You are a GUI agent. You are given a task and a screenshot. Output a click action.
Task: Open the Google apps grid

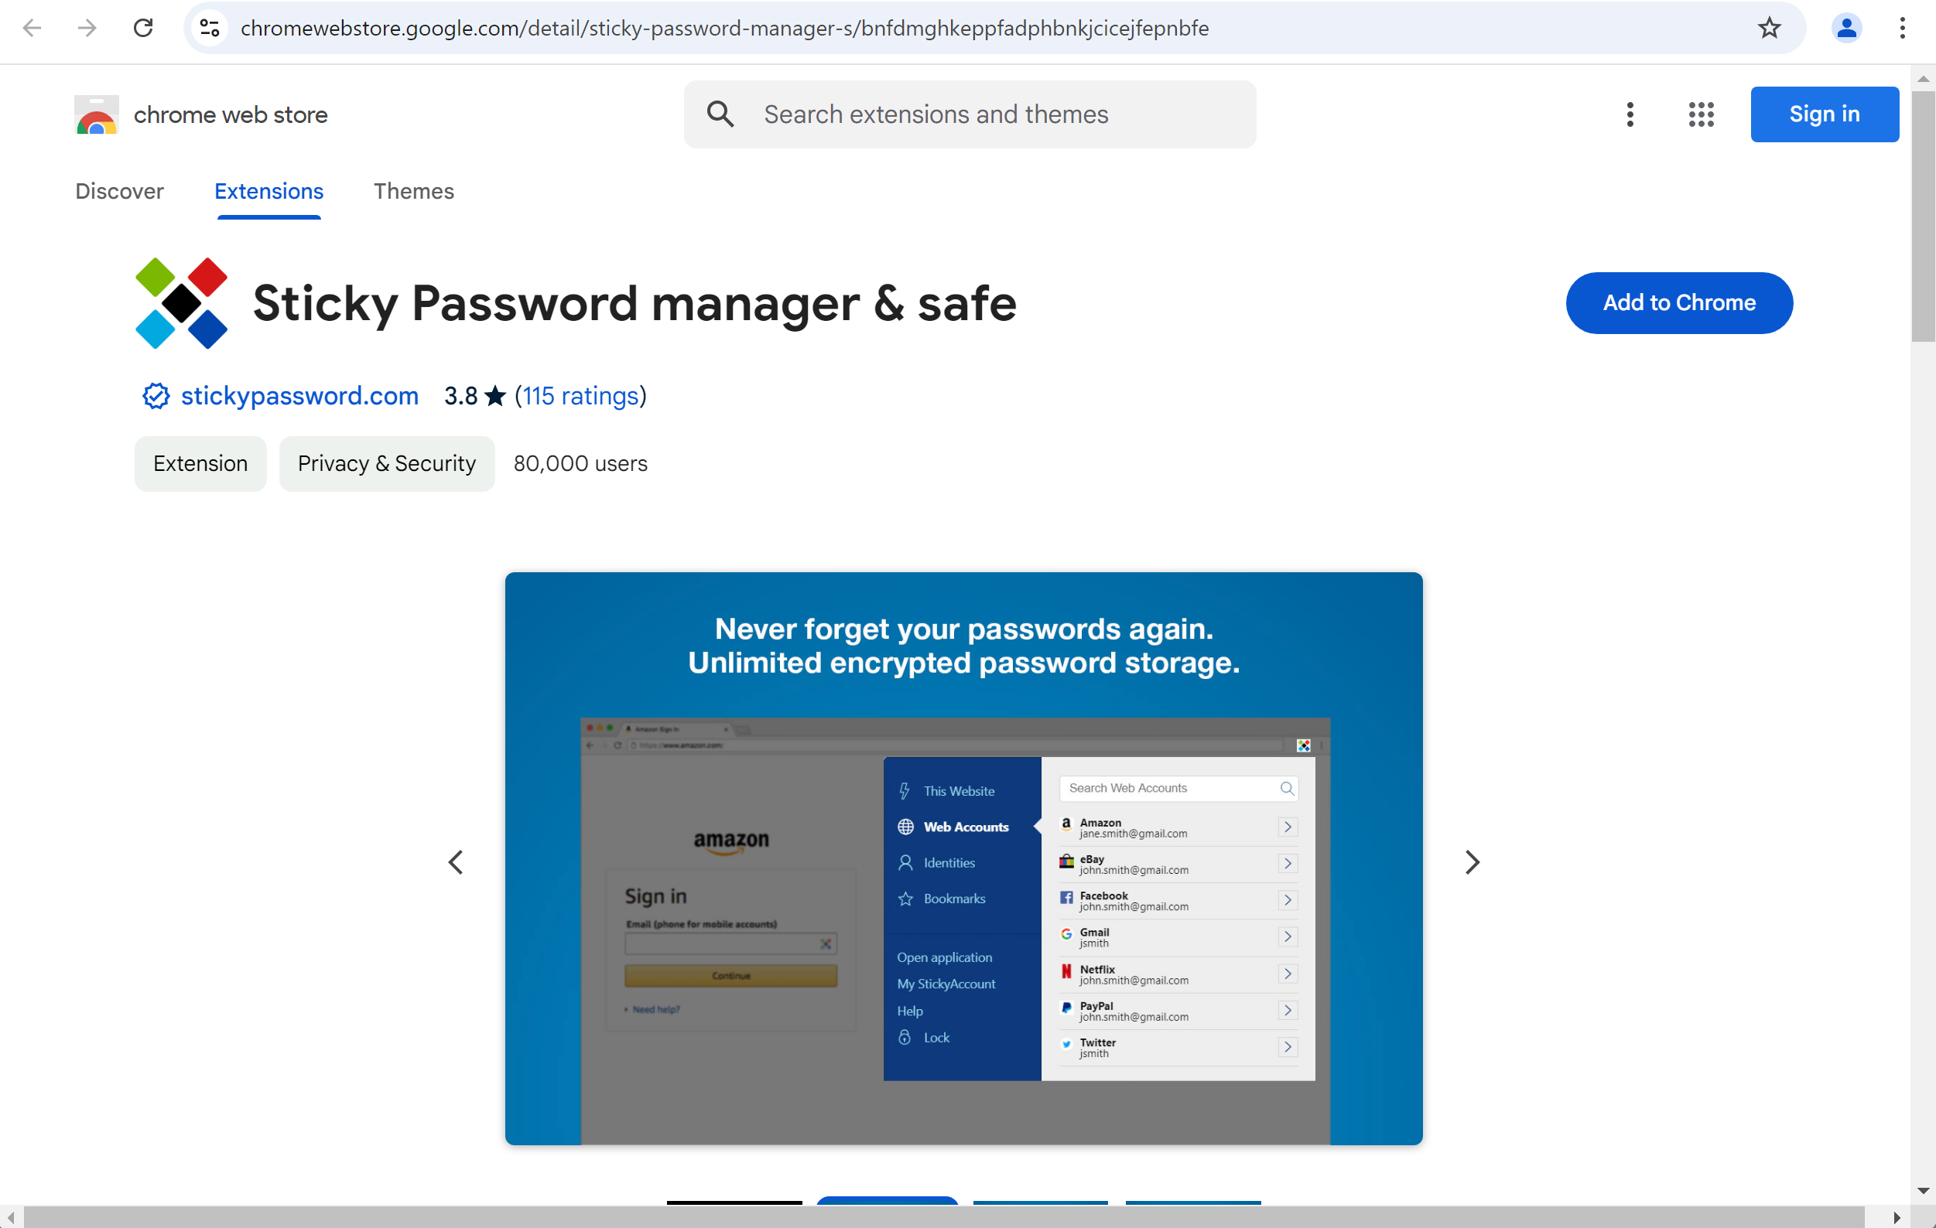tap(1702, 114)
